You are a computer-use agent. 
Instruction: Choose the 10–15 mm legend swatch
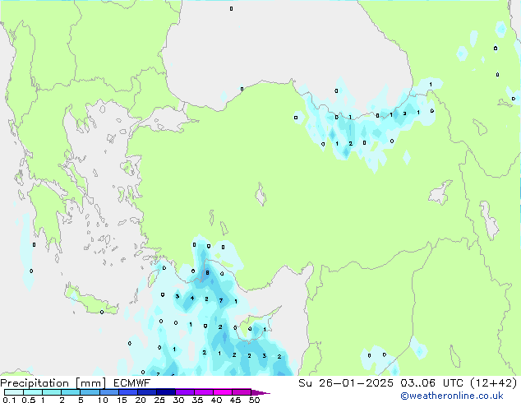pos(108,392)
